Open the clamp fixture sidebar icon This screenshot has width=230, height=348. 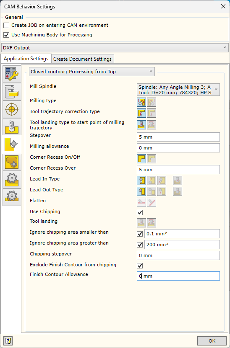[x=12, y=92]
